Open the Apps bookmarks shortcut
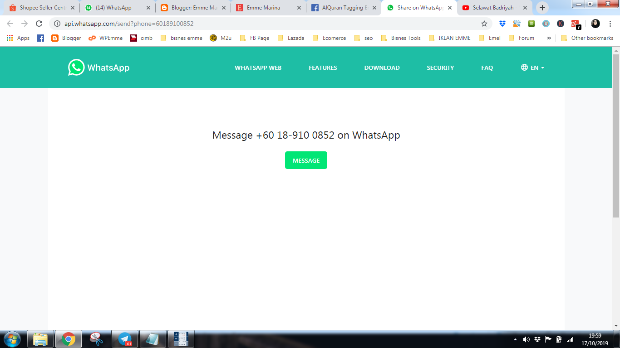The width and height of the screenshot is (620, 348). (x=18, y=38)
